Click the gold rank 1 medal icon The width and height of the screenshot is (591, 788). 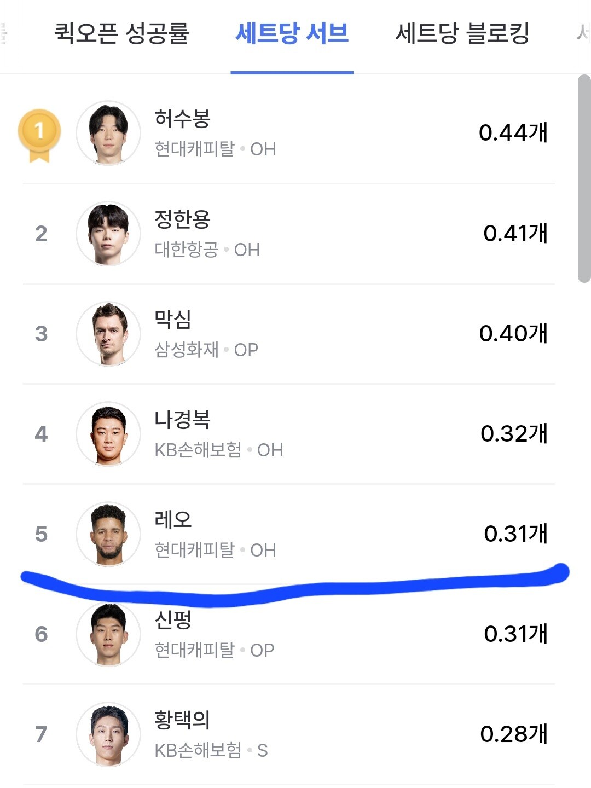(39, 135)
